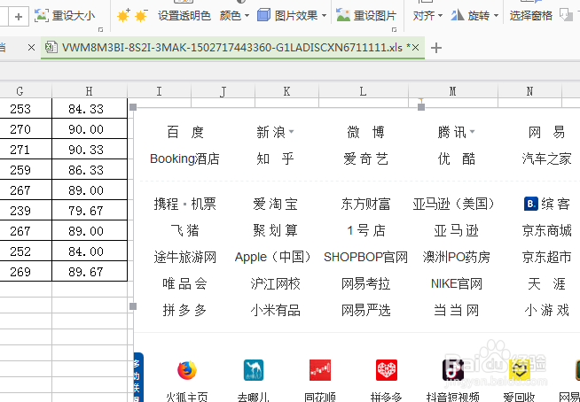Add a new document tab with plus

point(436,48)
